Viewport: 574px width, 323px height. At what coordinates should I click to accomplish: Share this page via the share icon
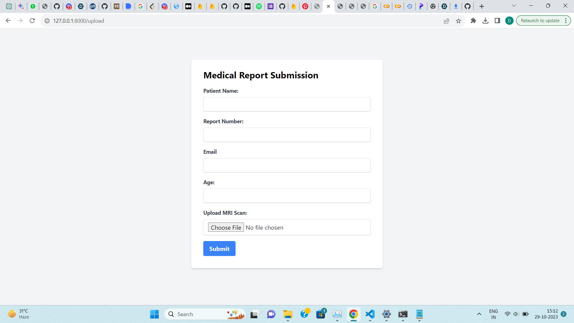click(446, 21)
